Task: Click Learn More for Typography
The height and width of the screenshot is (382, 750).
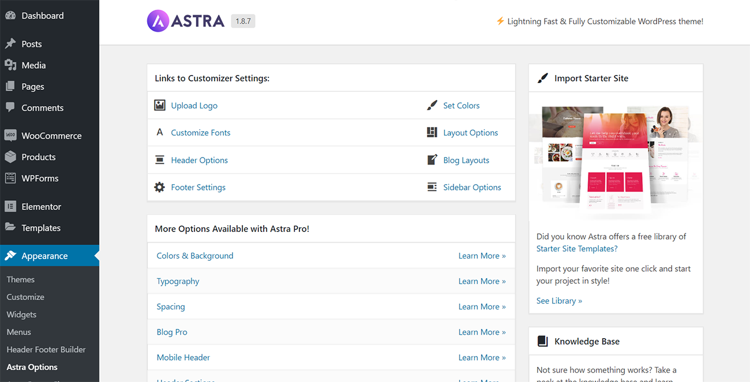Action: (482, 281)
